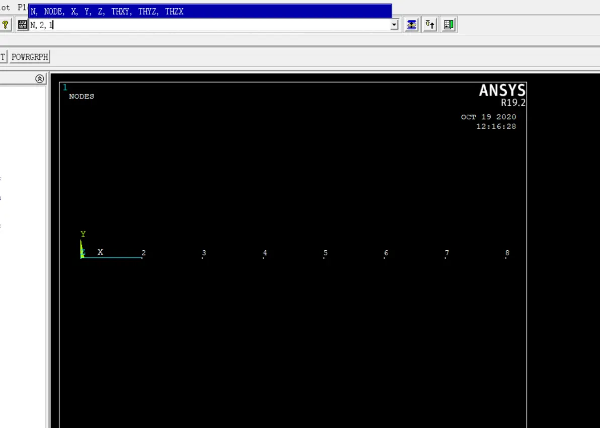The width and height of the screenshot is (600, 428).
Task: Pick node 2 in the graphics window
Action: [x=142, y=258]
